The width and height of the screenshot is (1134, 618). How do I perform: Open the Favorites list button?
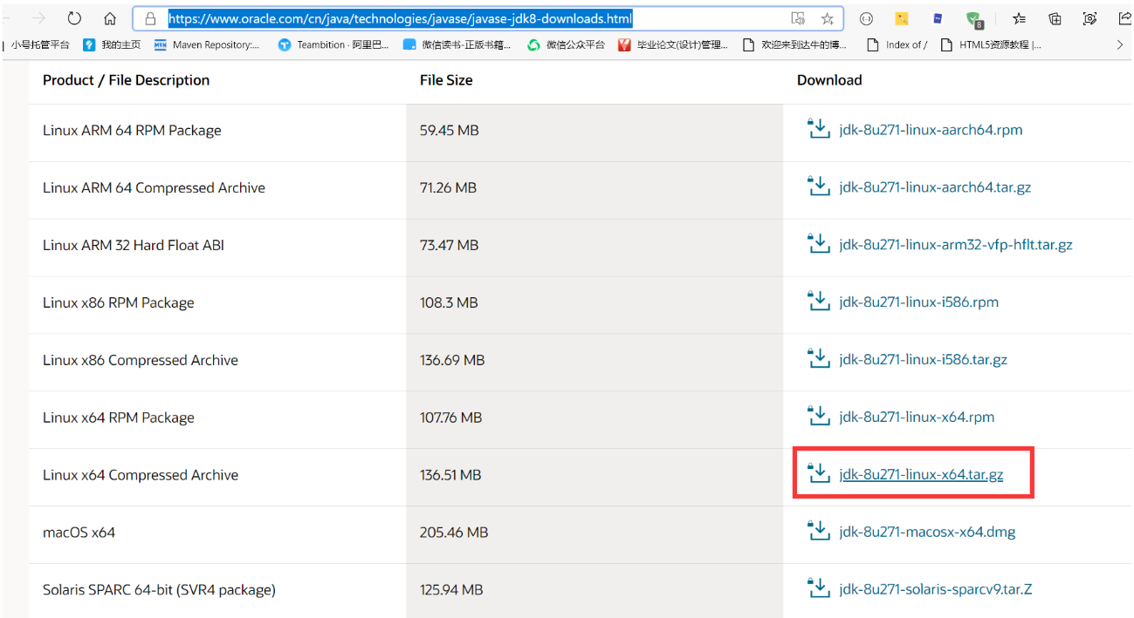click(1019, 18)
